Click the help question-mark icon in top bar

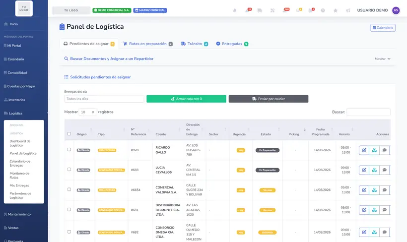click(x=323, y=10)
